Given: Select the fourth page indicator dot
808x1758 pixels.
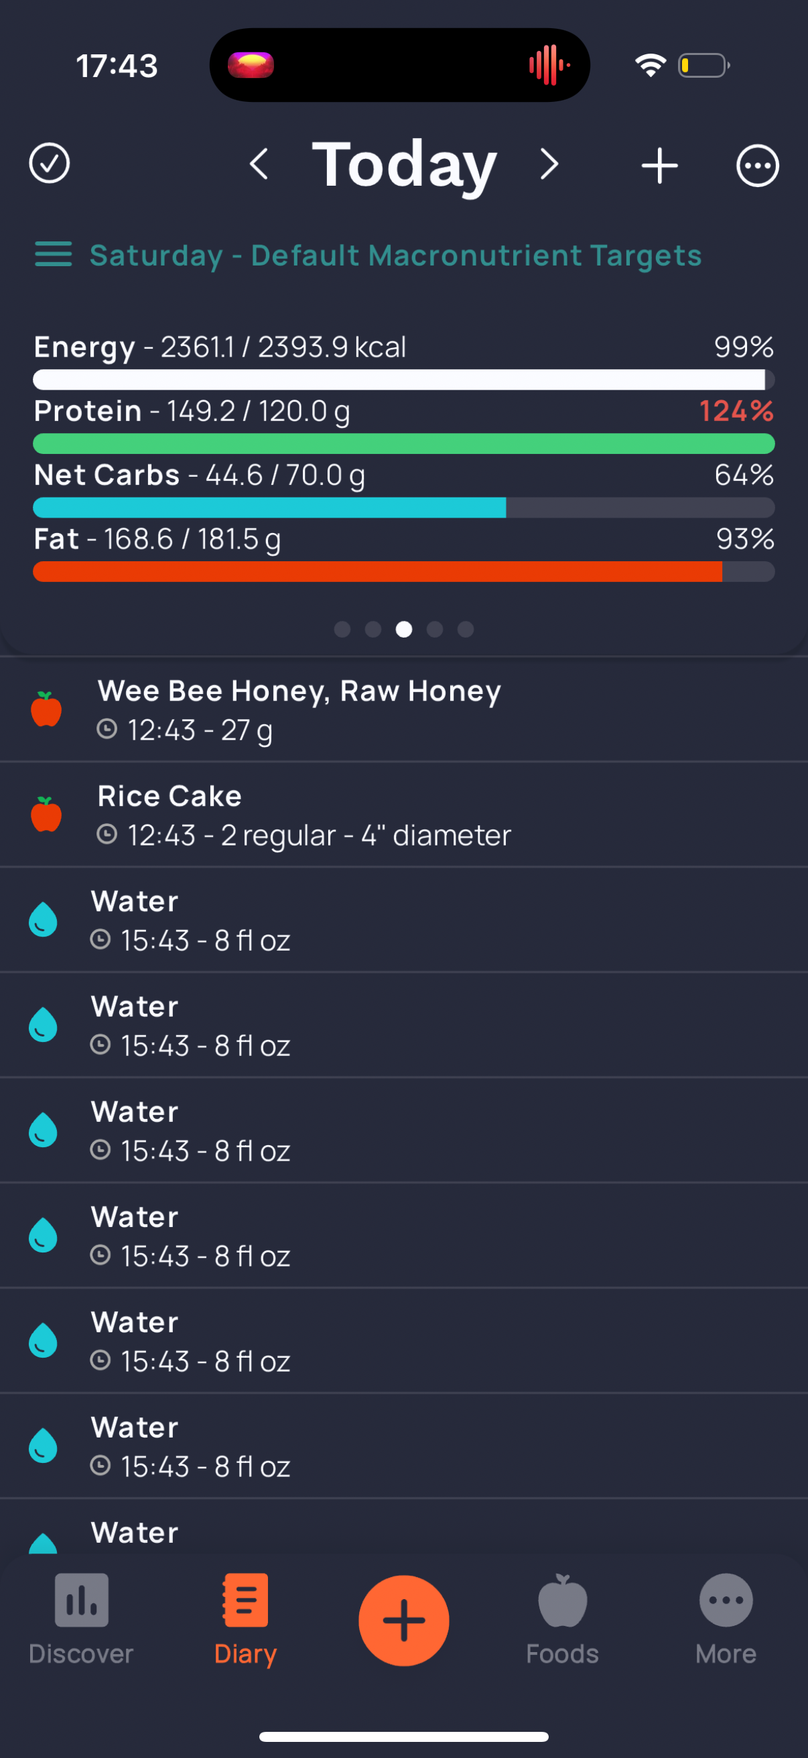Looking at the screenshot, I should [435, 629].
